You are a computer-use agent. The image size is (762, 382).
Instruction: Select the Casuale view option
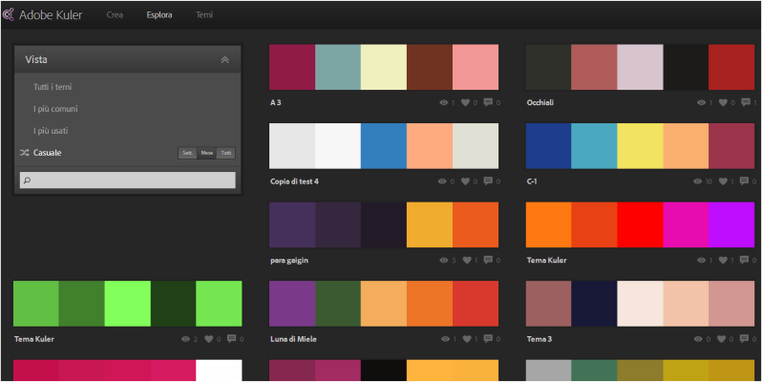[47, 153]
